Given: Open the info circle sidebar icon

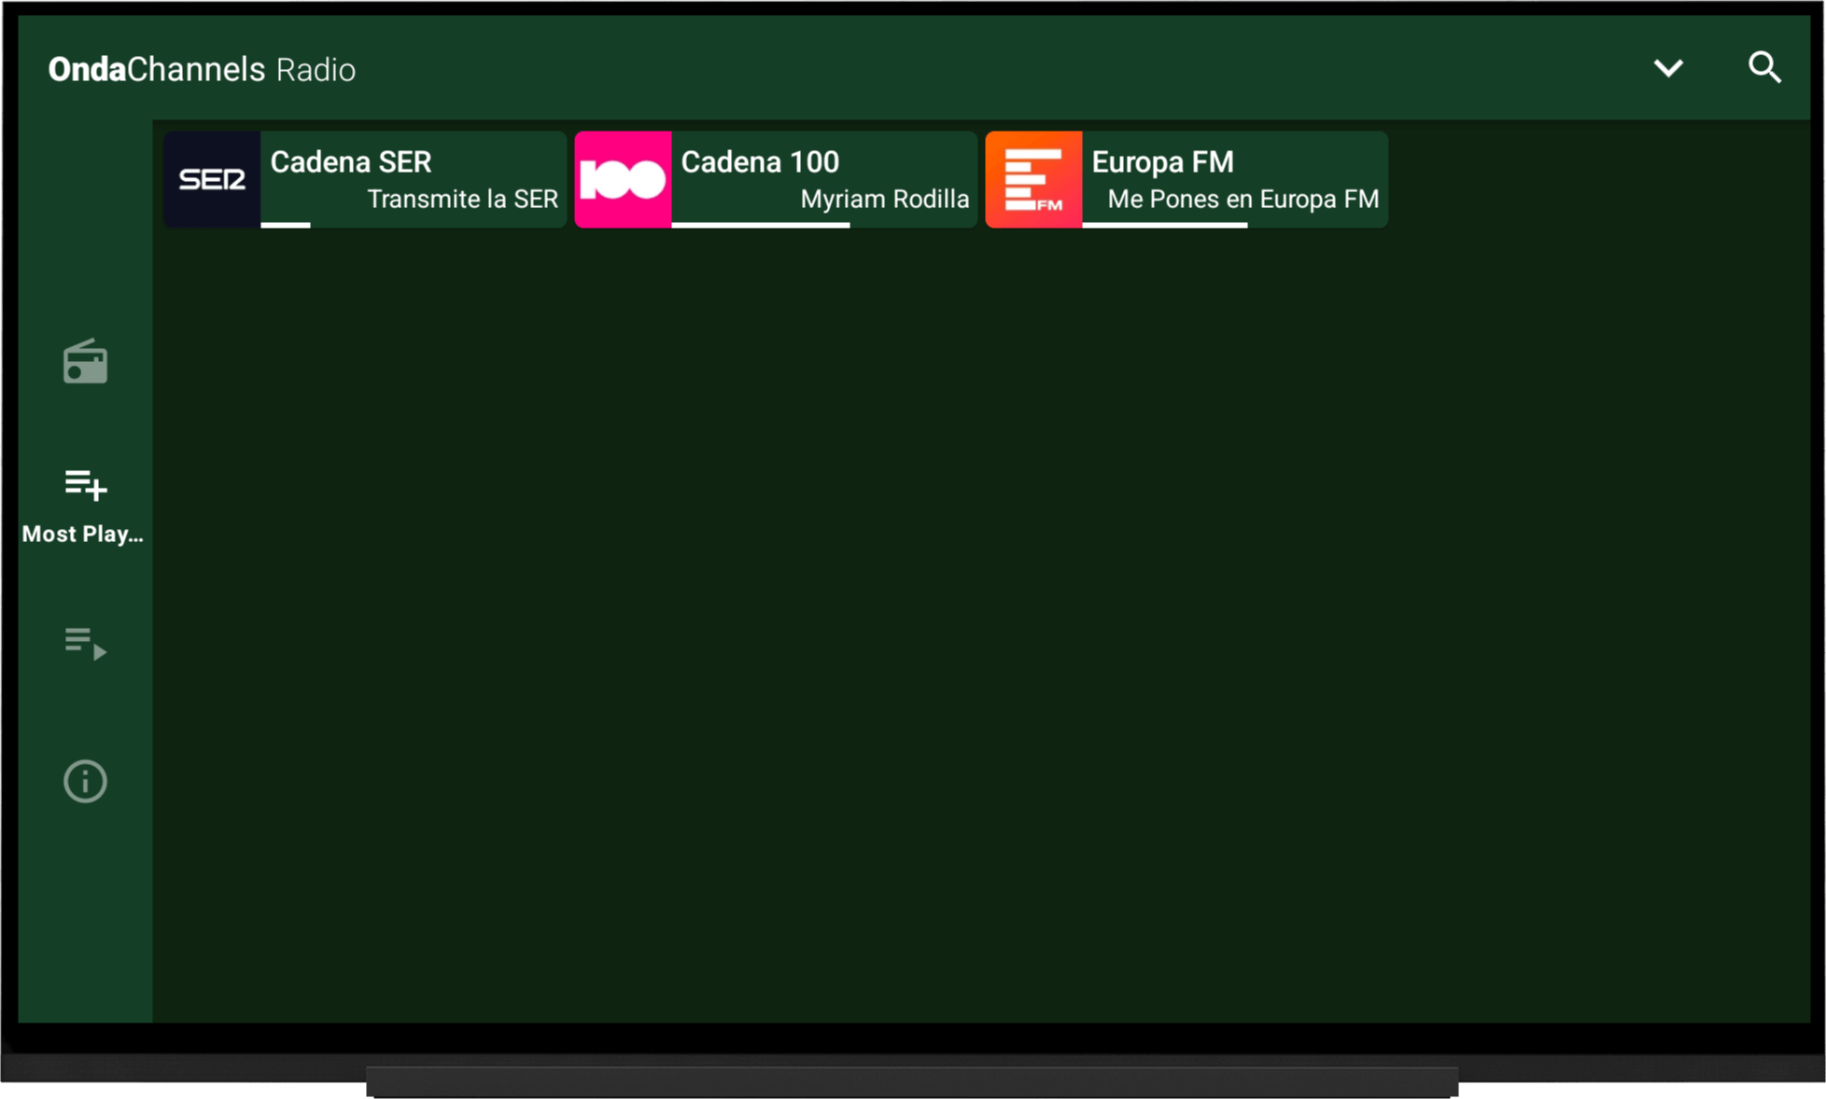Looking at the screenshot, I should click(x=85, y=781).
